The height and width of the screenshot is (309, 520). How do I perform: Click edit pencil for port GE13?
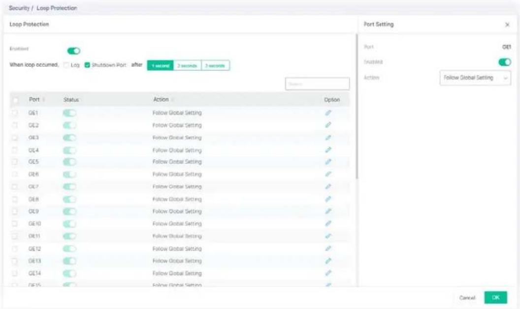(x=328, y=261)
